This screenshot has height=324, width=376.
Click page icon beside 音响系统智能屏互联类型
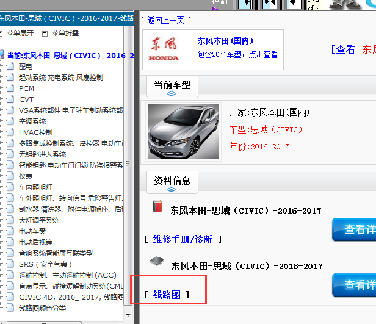click(10, 253)
